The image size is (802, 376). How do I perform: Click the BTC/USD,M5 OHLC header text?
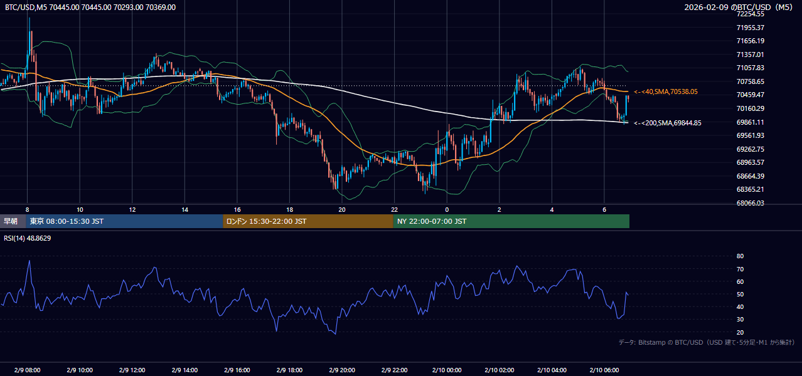click(90, 8)
